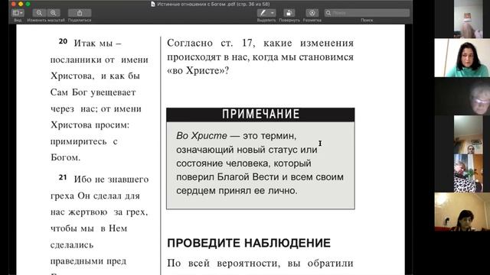The width and height of the screenshot is (490, 275).
Task: Place cursor in 'Итак мы –' line
Action: (x=97, y=44)
